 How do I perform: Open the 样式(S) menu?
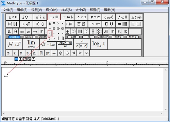[66, 10]
